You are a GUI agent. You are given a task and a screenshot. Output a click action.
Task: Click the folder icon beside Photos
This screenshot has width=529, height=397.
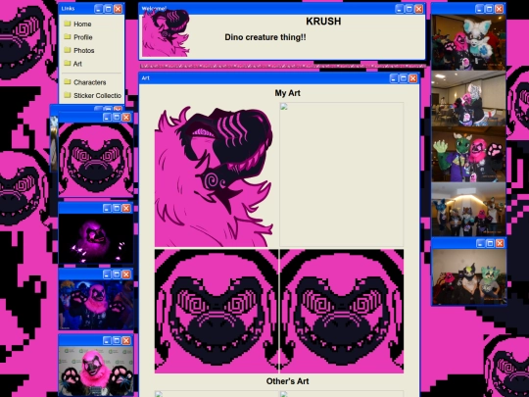pos(68,50)
